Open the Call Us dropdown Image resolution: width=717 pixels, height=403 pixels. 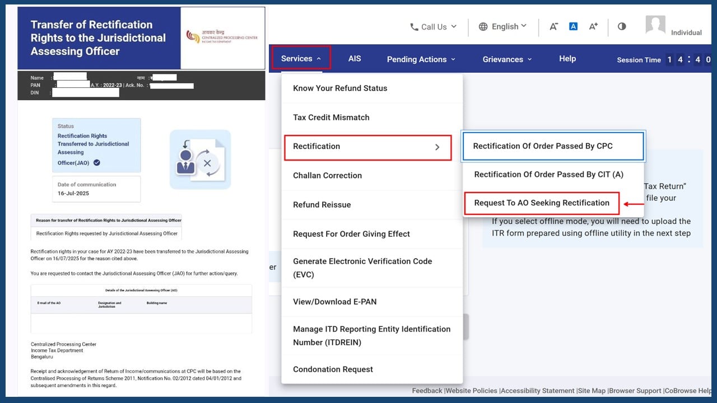[x=433, y=26]
